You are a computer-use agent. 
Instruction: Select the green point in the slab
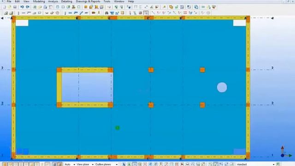[118, 128]
